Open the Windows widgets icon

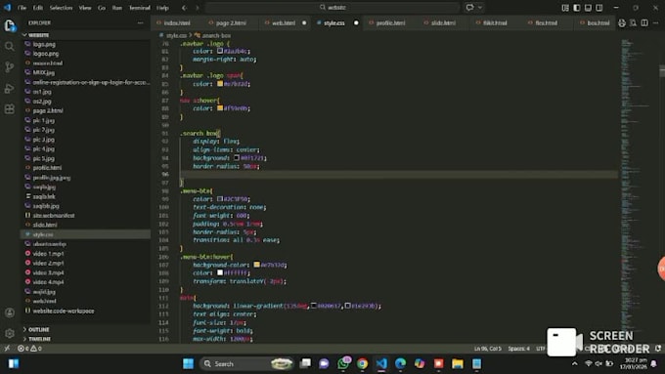14,363
